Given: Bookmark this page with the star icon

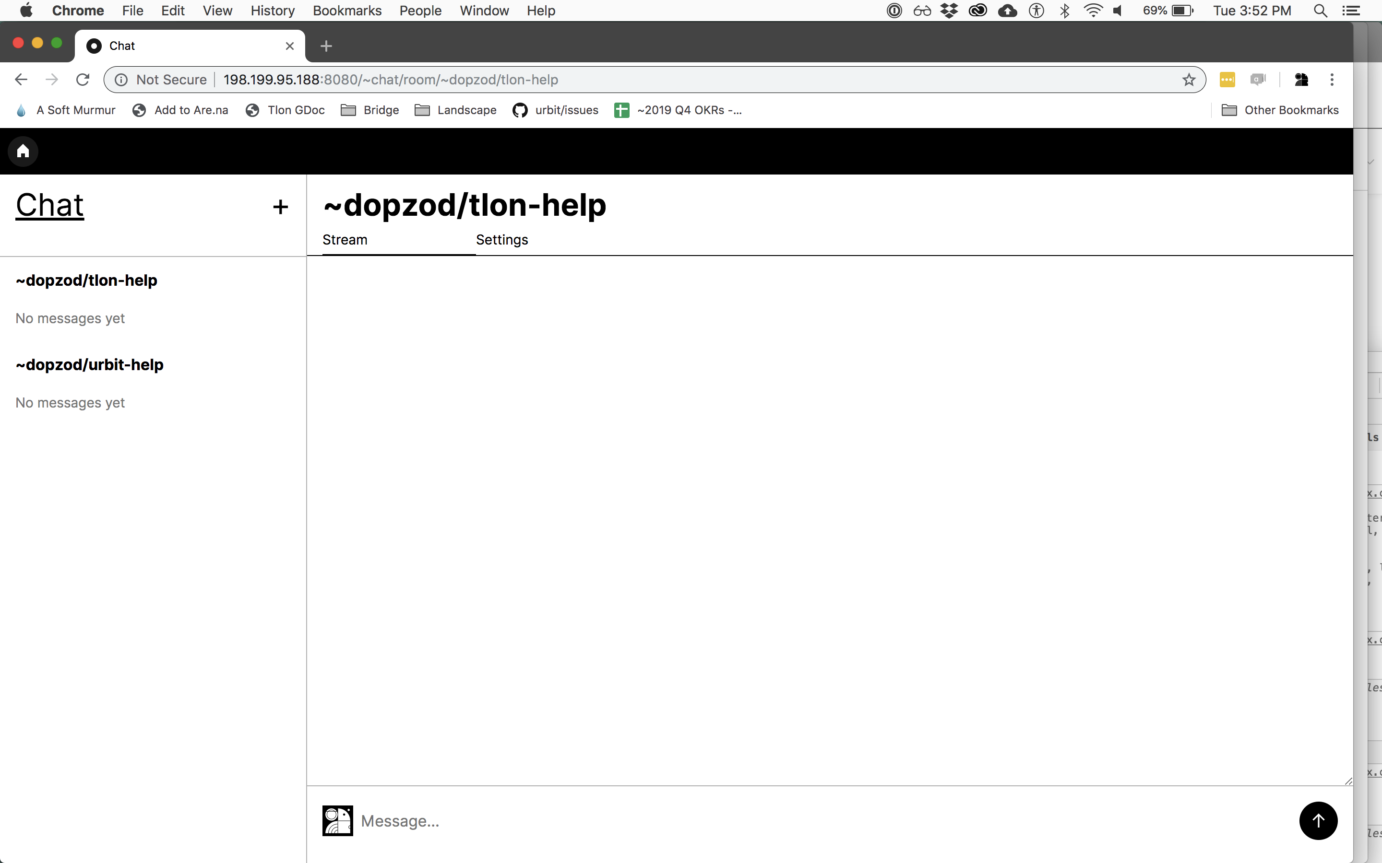Looking at the screenshot, I should [1189, 79].
